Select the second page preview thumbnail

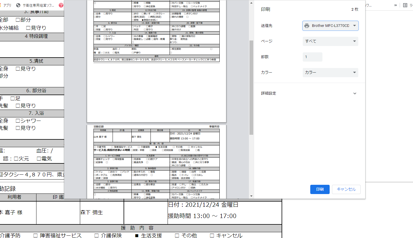(156, 161)
